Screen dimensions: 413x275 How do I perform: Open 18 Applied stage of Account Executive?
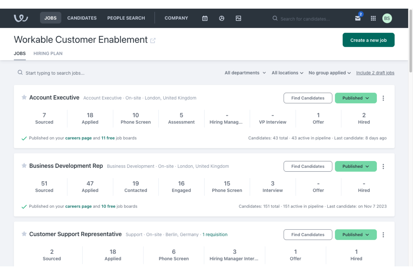pos(90,118)
